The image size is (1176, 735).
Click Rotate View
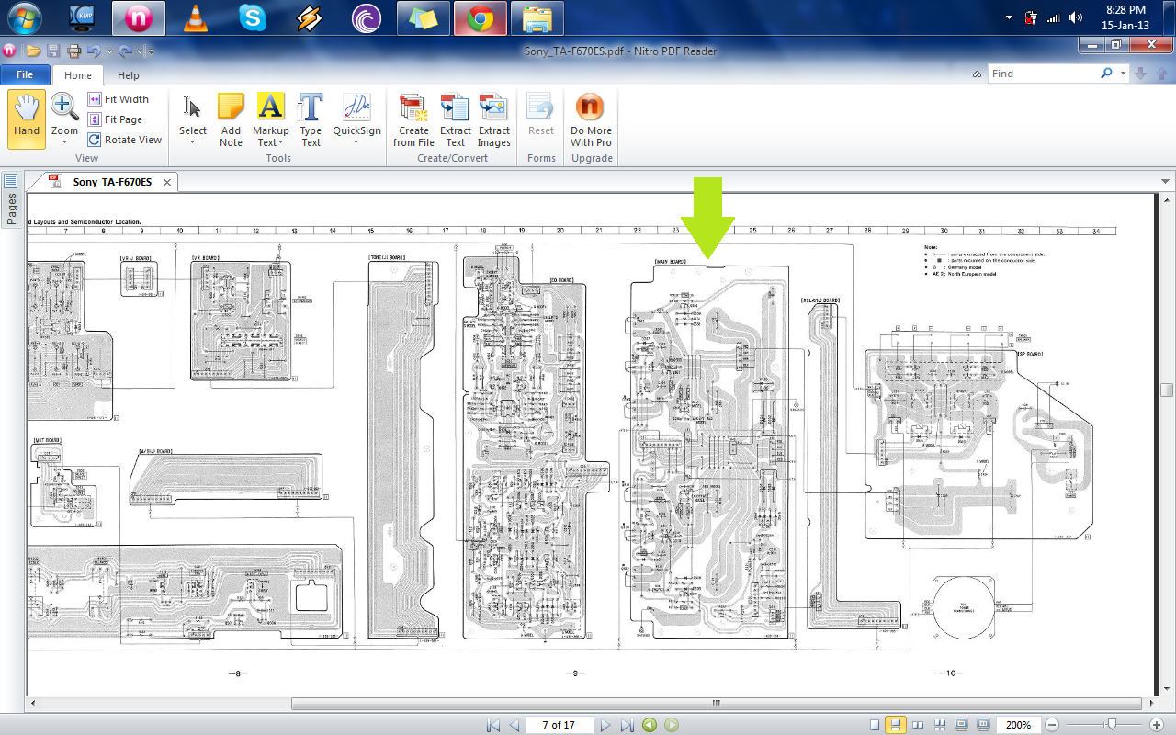point(125,140)
